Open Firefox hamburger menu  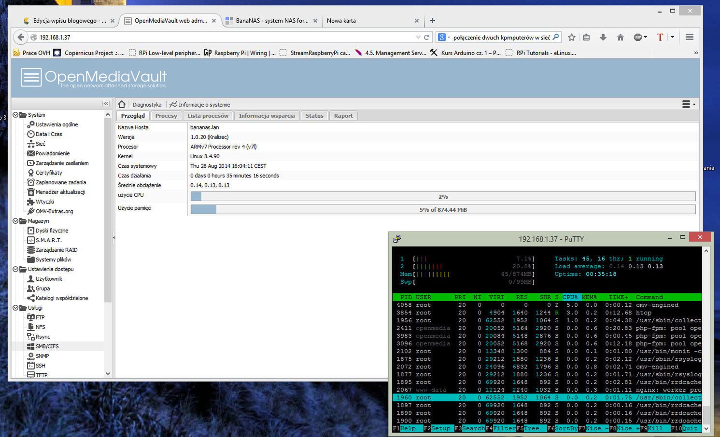(690, 37)
